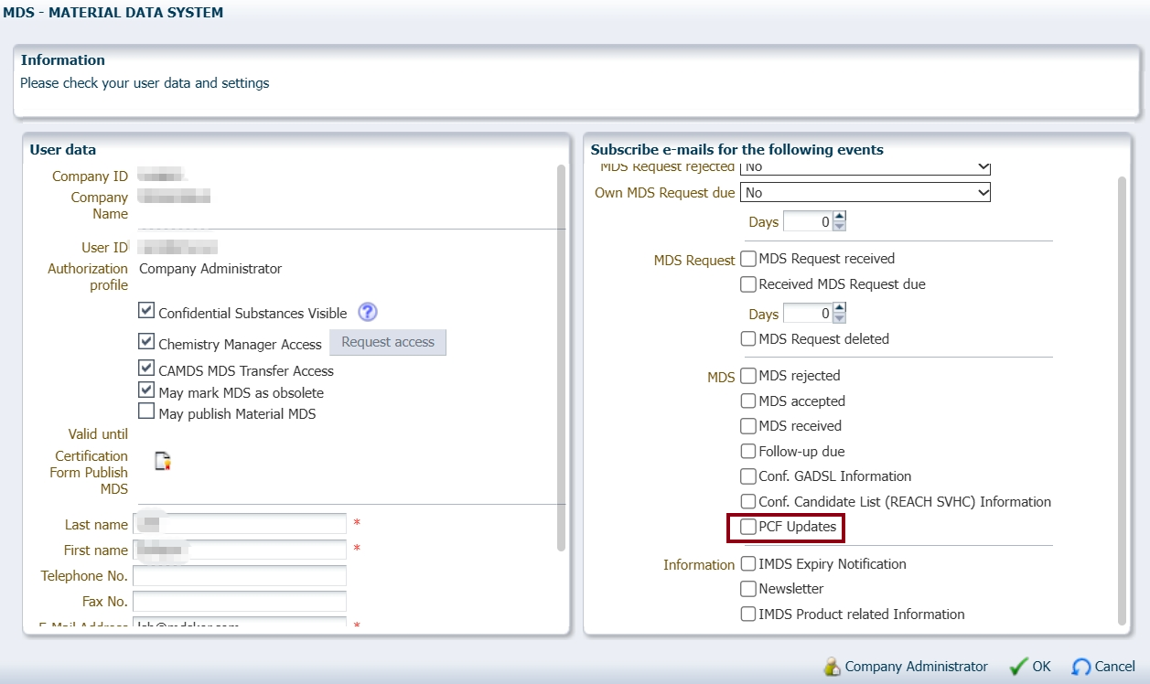The height and width of the screenshot is (684, 1150).
Task: Click the Confidential Substances help question-mark icon
Action: [368, 312]
